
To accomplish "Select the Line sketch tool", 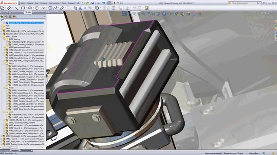I will pos(16,8).
